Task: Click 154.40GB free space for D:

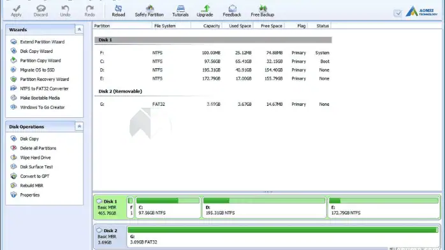Action: [274, 70]
